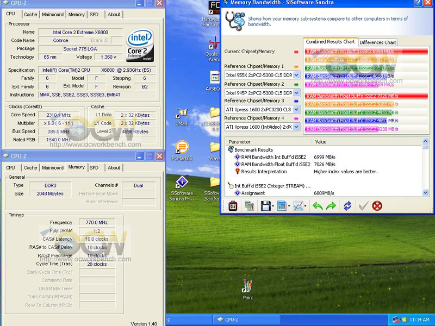Click the floppy disk save icon in Sandra

265,206
